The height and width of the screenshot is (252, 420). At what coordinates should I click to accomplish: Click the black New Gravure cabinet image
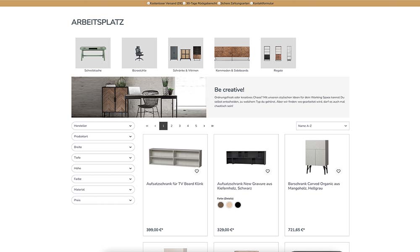click(246, 157)
